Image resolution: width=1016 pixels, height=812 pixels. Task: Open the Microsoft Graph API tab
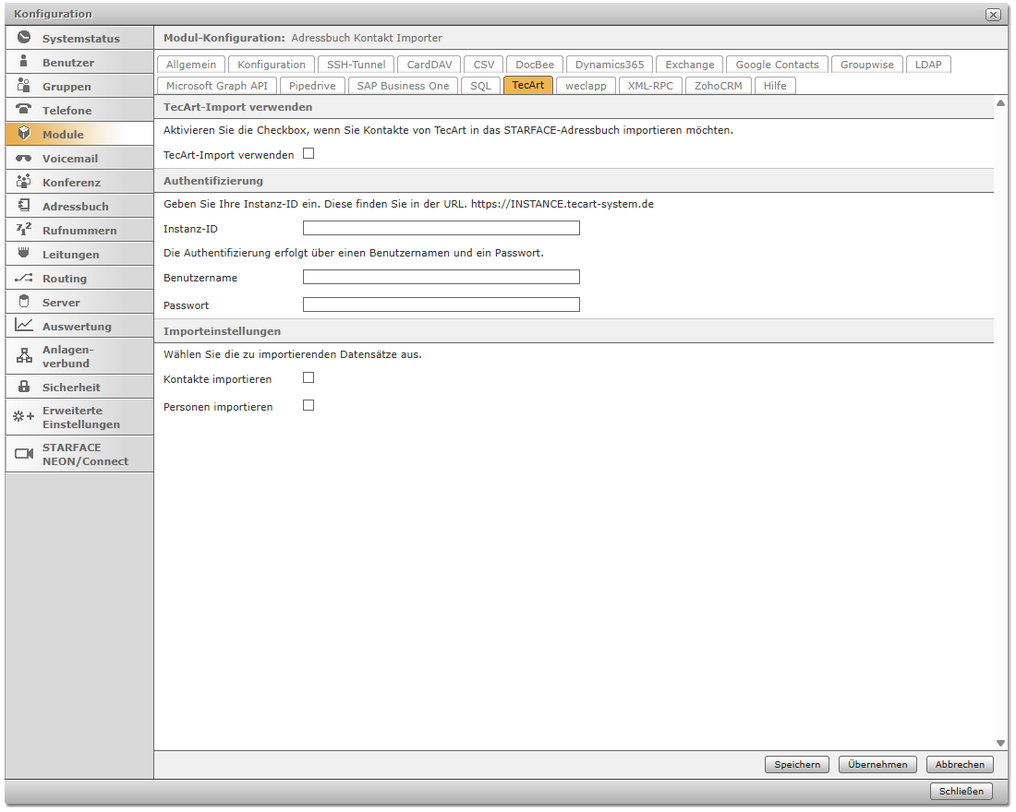tap(217, 86)
